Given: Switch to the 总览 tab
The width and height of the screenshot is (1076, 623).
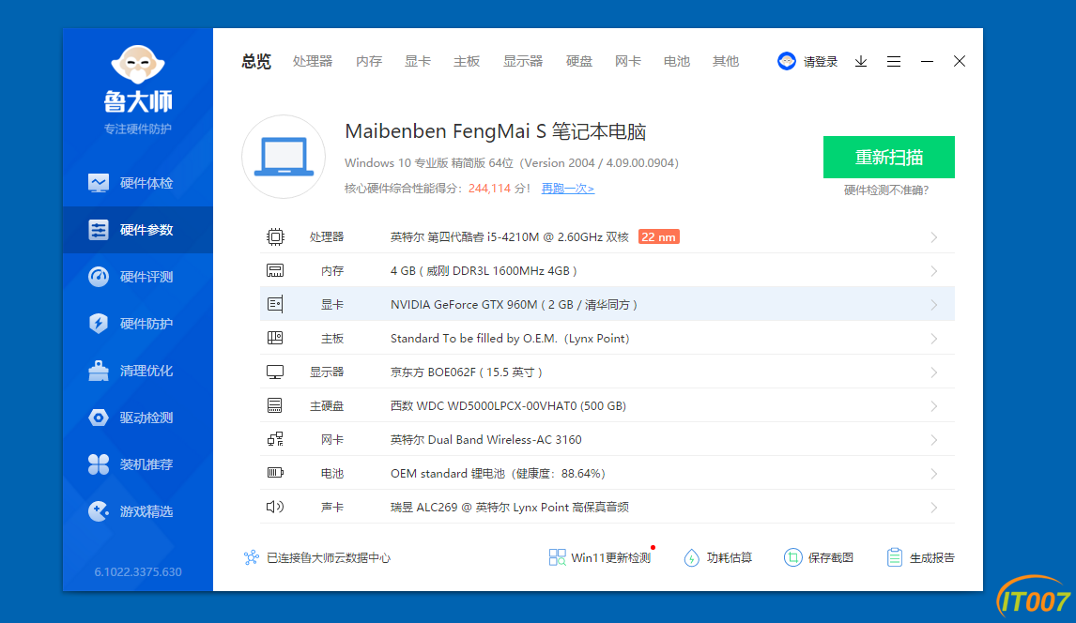Looking at the screenshot, I should coord(256,62).
